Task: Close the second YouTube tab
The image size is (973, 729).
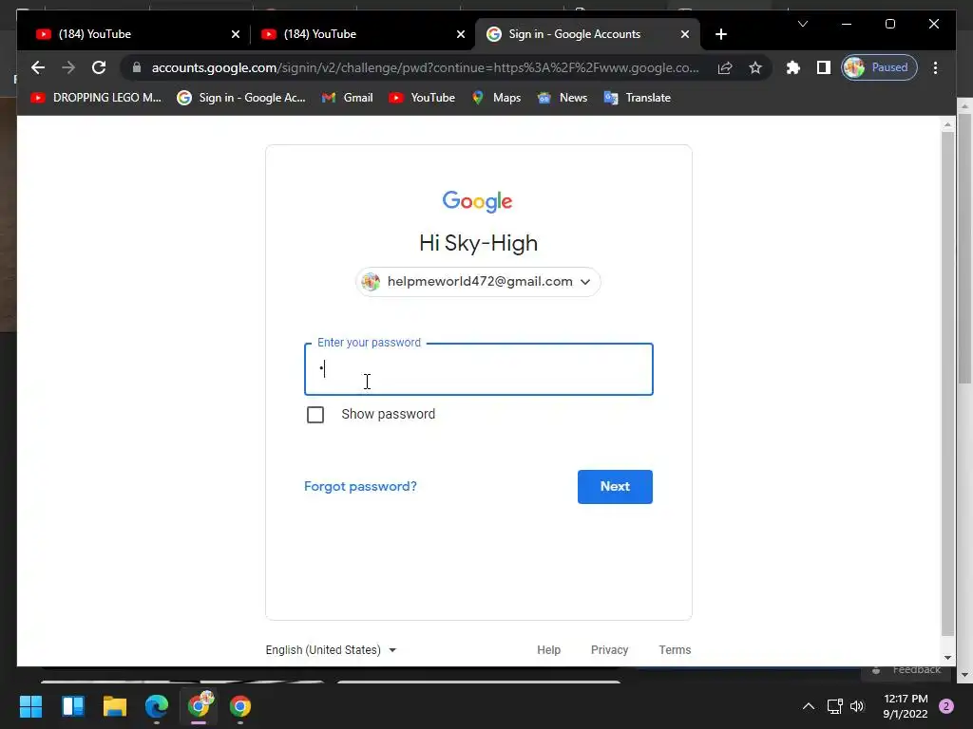Action: 461,34
